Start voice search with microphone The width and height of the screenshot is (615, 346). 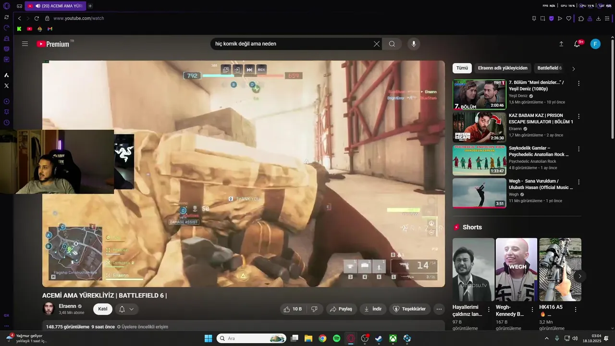pos(414,44)
